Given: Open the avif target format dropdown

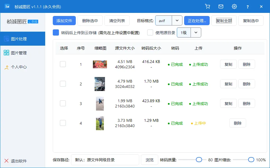Looking at the screenshot, I should [x=177, y=20].
